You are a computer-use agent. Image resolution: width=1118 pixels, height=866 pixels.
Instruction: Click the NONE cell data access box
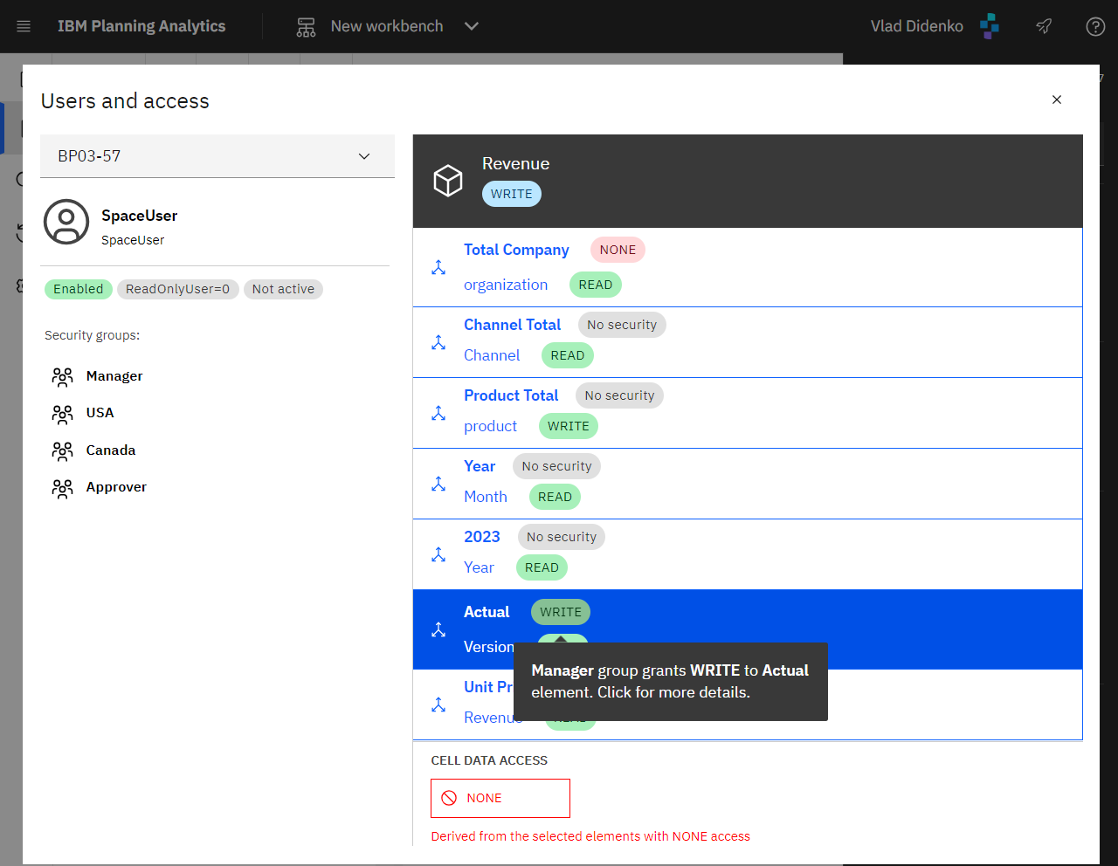(500, 798)
